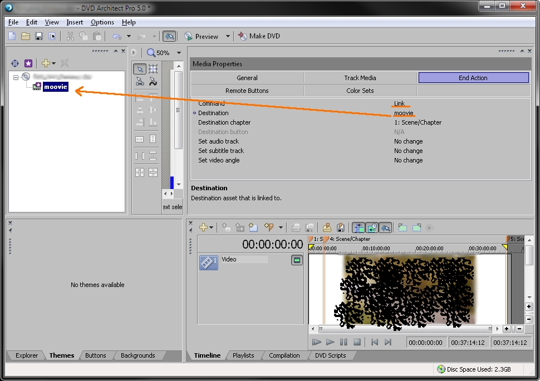Copy selection with the Copy icon
Viewport: 540px width, 381px height.
point(84,36)
